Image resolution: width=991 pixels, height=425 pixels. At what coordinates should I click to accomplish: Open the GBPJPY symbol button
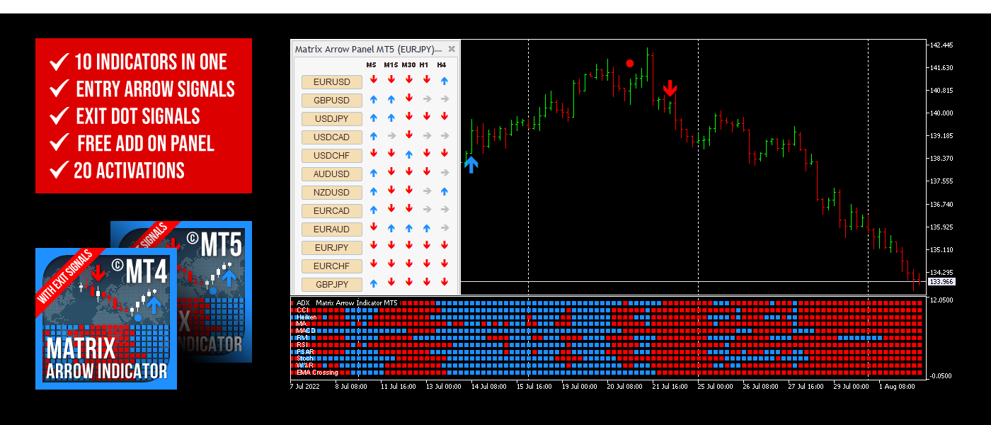point(332,284)
